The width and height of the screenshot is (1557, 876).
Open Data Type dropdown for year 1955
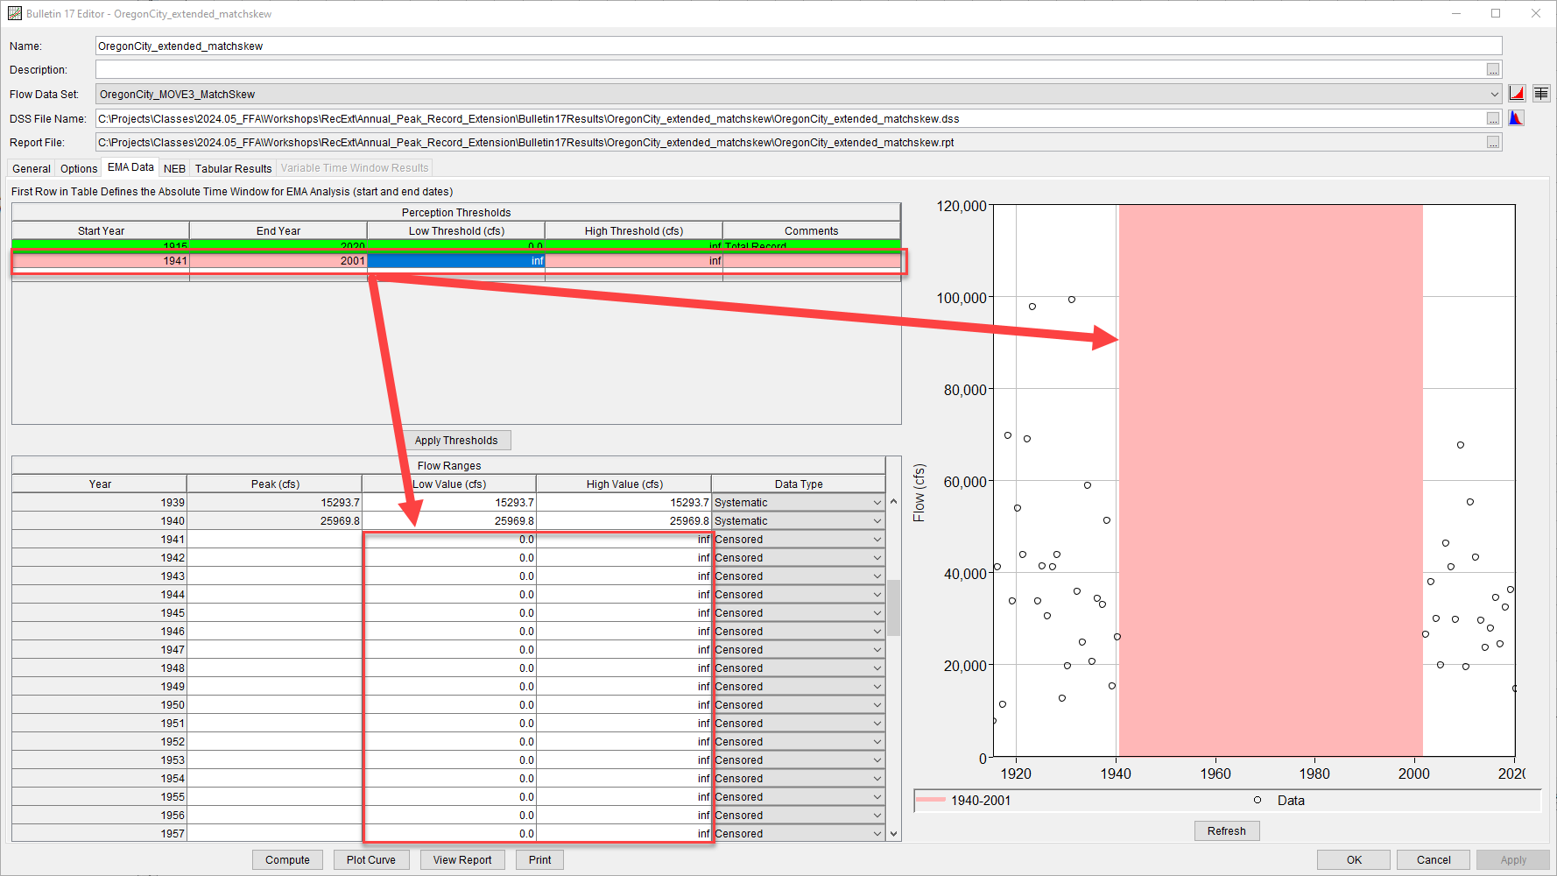pyautogui.click(x=877, y=797)
